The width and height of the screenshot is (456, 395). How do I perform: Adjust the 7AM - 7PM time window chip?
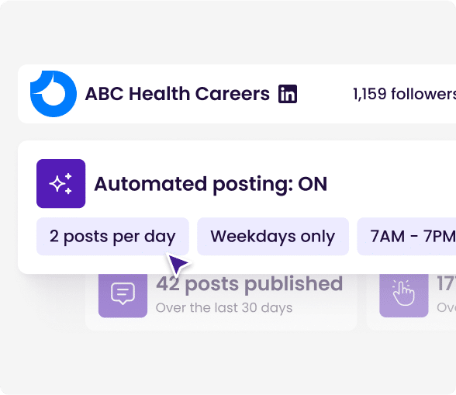[x=406, y=237]
